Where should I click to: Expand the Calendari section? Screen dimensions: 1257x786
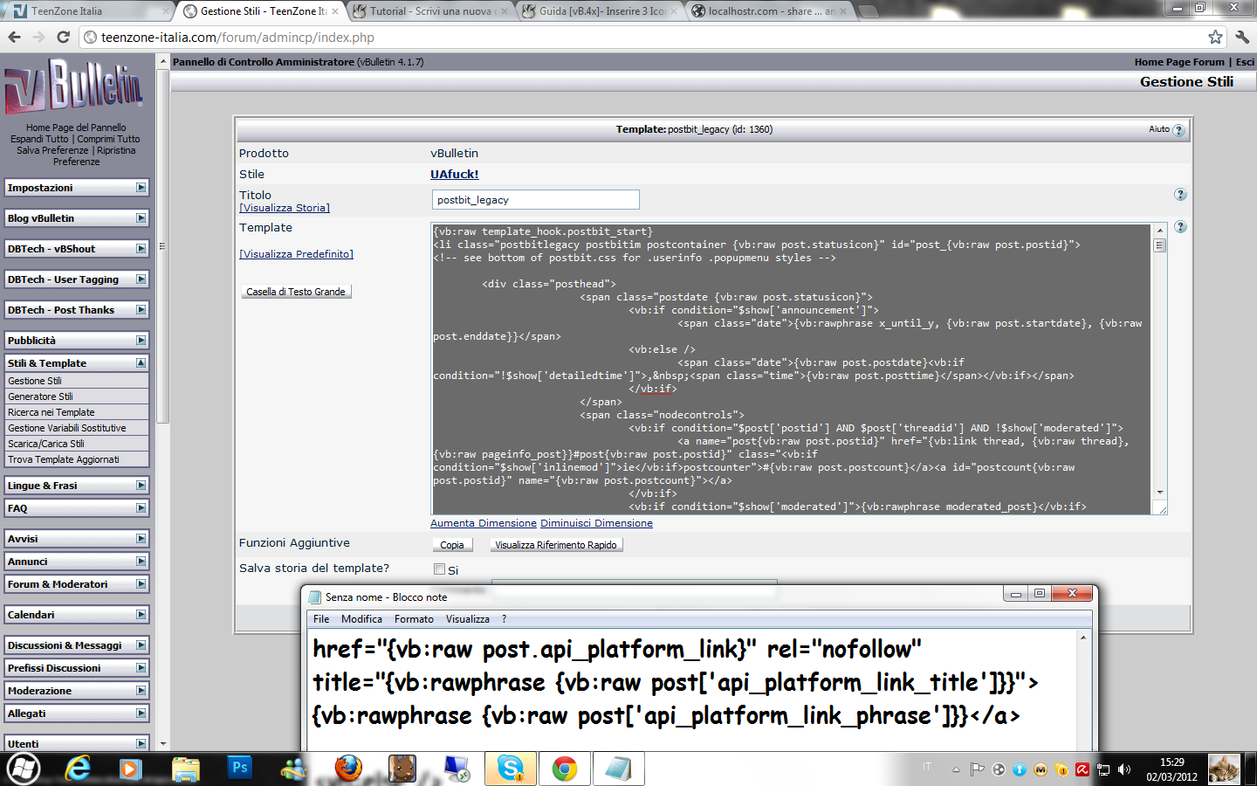coord(141,615)
